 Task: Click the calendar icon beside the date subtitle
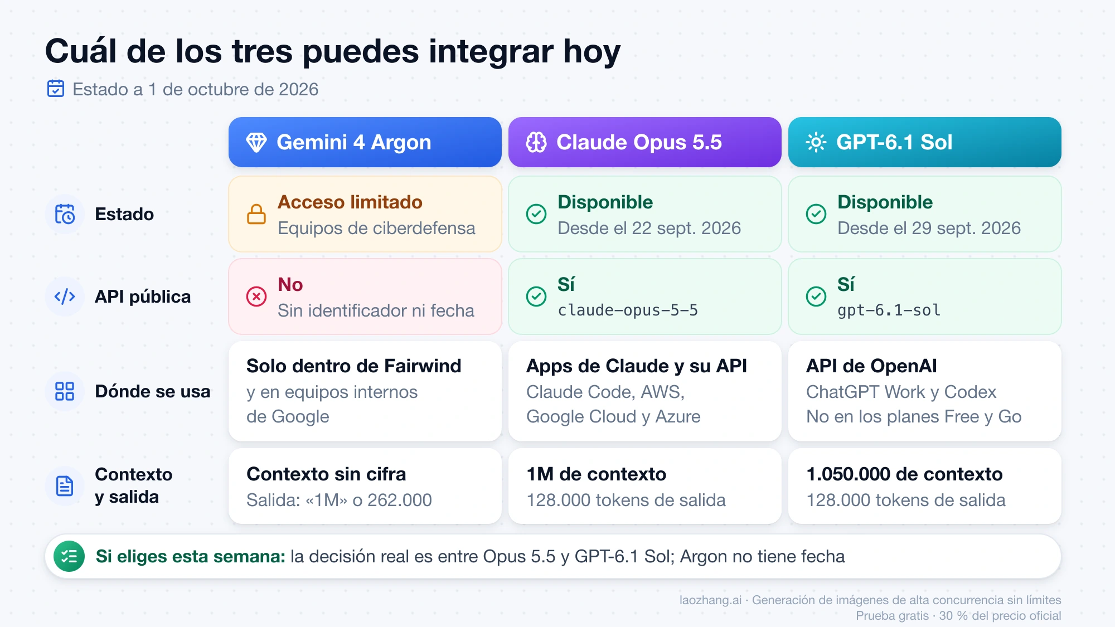(x=56, y=89)
